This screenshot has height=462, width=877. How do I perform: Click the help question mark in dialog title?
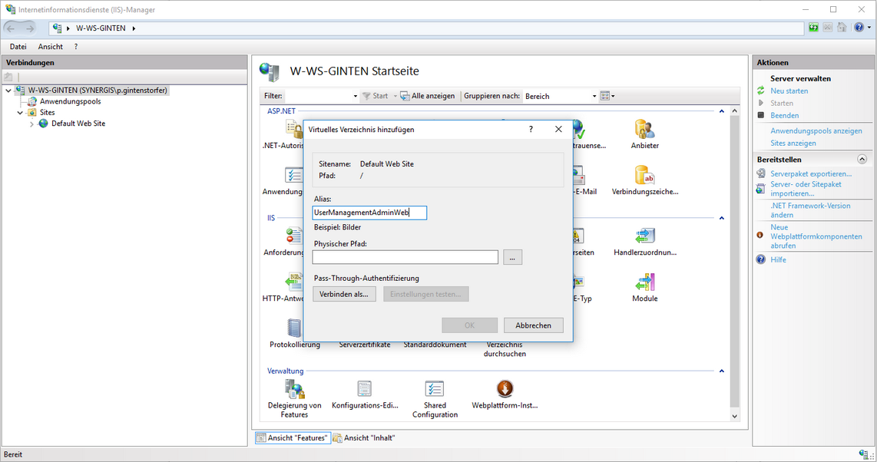(531, 130)
